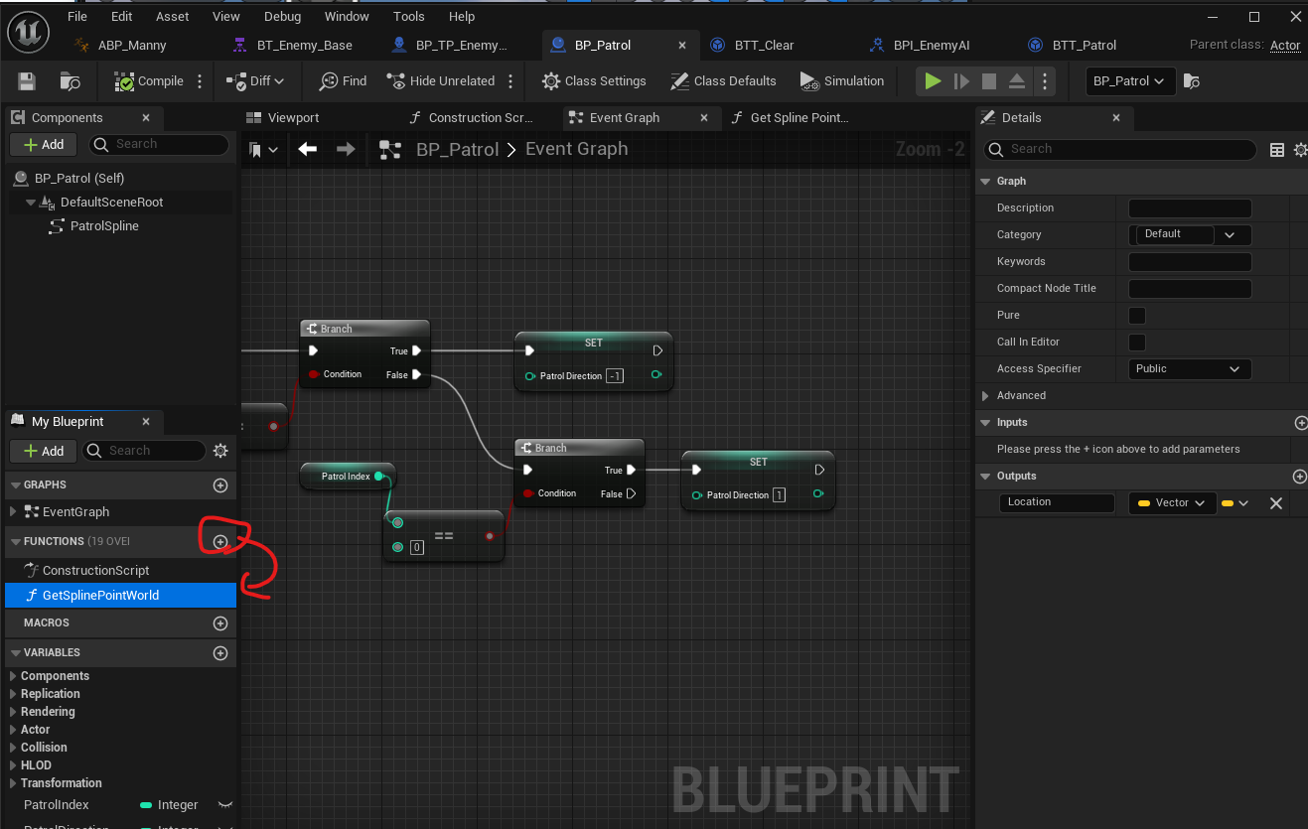Open the play options menu
The width and height of the screenshot is (1308, 829).
(x=1043, y=81)
